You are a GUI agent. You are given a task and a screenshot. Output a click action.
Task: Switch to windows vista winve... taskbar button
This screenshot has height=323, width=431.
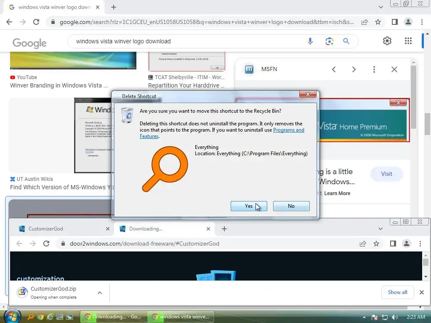coord(182,317)
